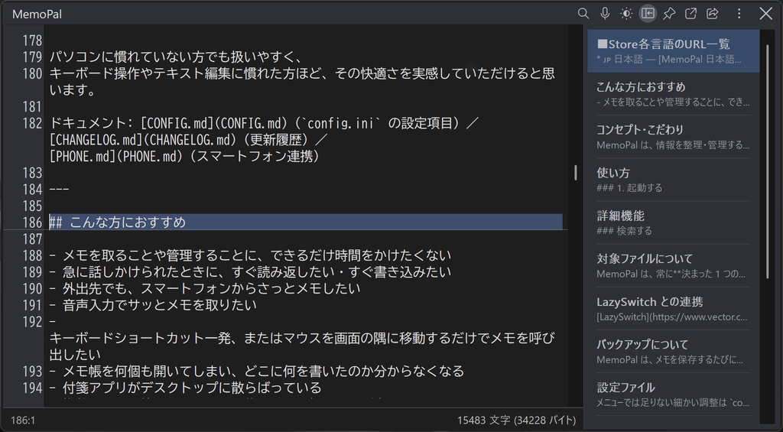This screenshot has height=432, width=783.
Task: Toggle the outline sidebar panel icon
Action: (x=648, y=14)
